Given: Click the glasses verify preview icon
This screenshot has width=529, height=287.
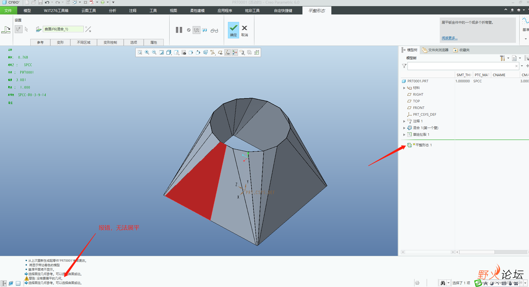Looking at the screenshot, I should 214,30.
